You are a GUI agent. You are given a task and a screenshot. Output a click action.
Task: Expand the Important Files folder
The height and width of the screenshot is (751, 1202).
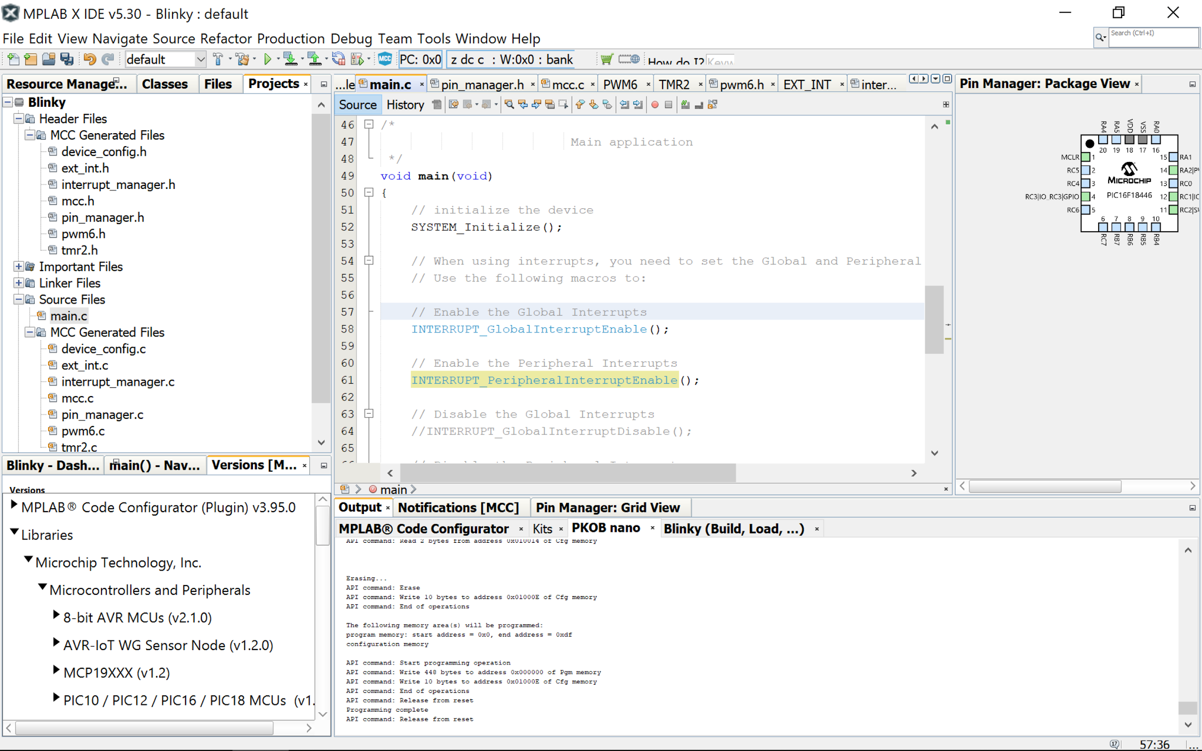tap(18, 267)
